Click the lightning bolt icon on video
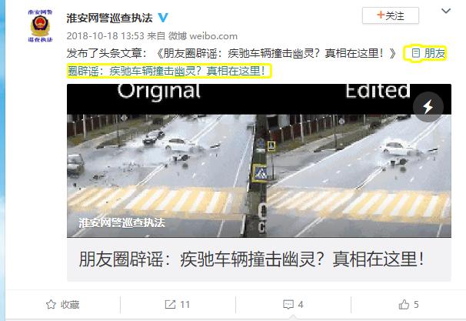 (x=428, y=107)
